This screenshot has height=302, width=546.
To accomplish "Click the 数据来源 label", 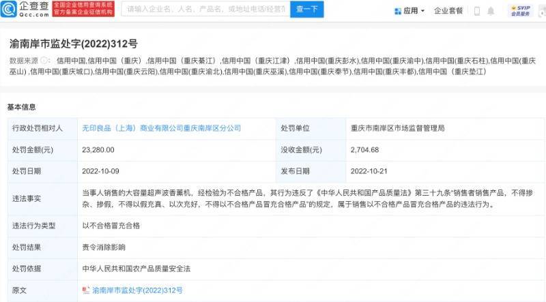I will click(24, 61).
